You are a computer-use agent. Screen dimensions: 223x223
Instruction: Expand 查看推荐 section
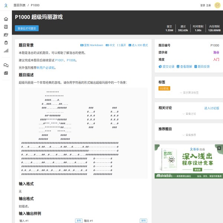pos(189,135)
